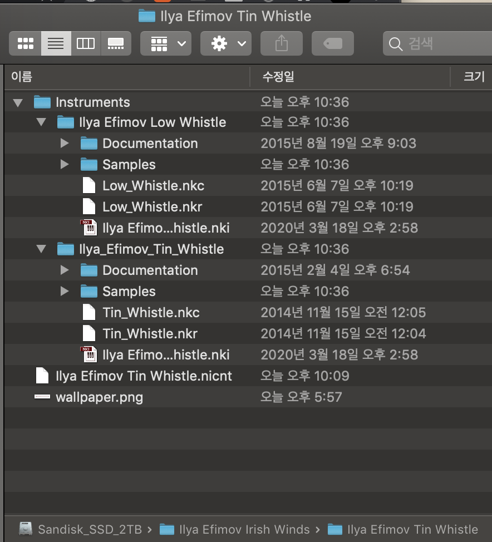This screenshot has width=492, height=542.
Task: Open the group-by arrangement dropdown
Action: pyautogui.click(x=166, y=43)
